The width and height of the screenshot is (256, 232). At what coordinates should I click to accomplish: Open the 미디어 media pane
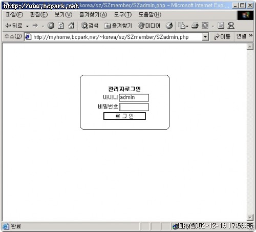(149, 26)
